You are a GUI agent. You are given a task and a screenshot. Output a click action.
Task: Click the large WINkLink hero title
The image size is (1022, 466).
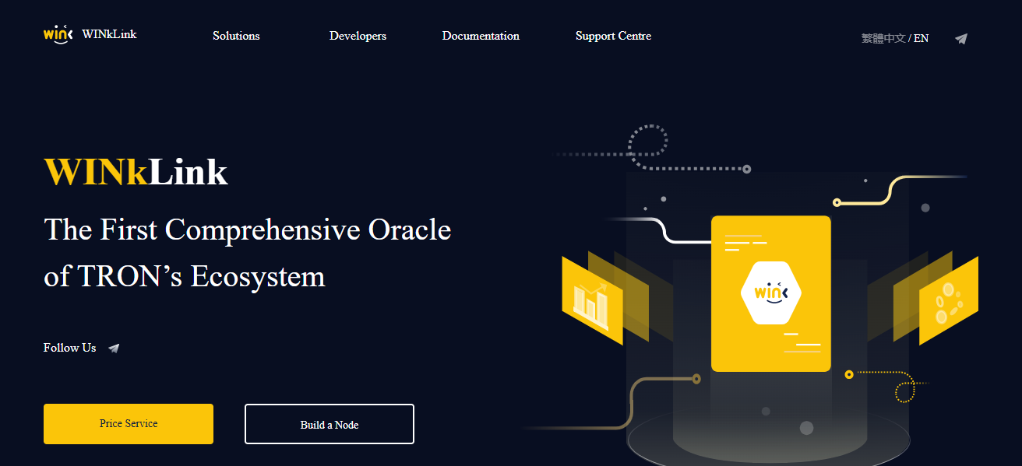tap(136, 172)
